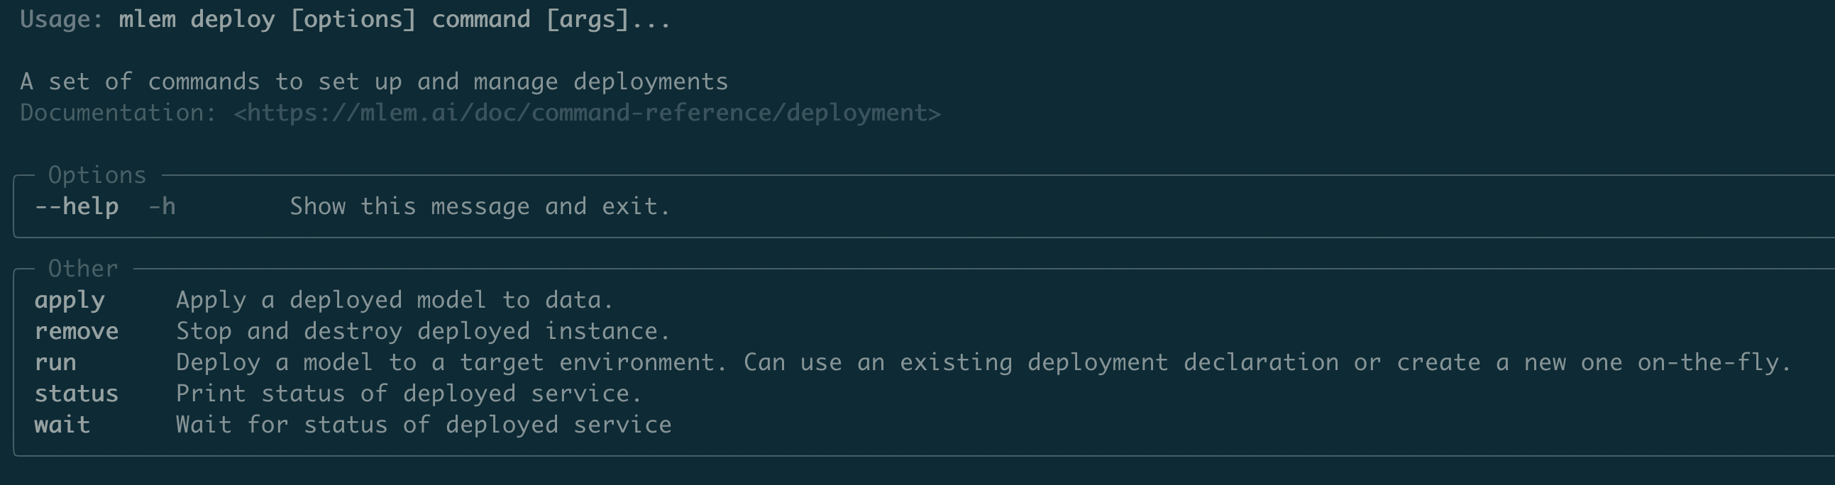Screen dimensions: 1835x485
Task: Click 'Print status of deployed service.' description
Action: [x=409, y=394]
